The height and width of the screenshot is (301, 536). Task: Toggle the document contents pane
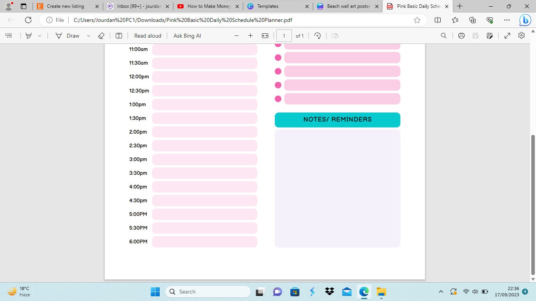tap(9, 36)
